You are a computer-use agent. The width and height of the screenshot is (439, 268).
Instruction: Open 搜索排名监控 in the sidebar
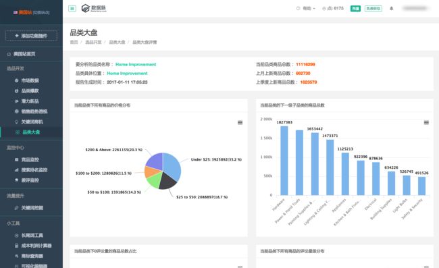pos(31,170)
